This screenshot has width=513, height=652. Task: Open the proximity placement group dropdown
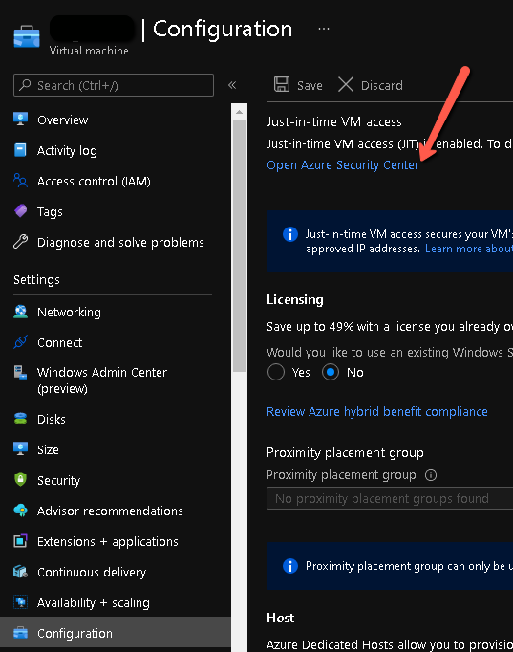[390, 498]
